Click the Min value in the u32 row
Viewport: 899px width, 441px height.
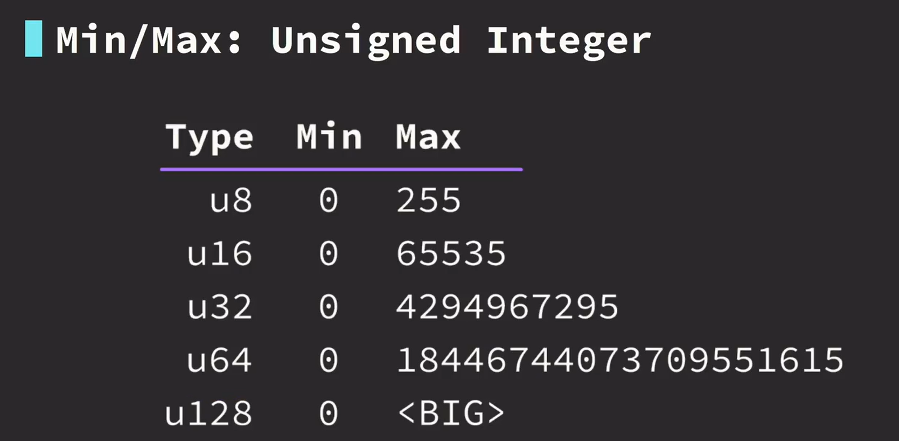(x=329, y=307)
